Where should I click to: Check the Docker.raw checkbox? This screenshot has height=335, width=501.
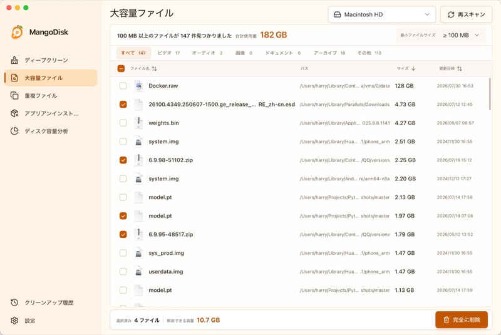(123, 86)
